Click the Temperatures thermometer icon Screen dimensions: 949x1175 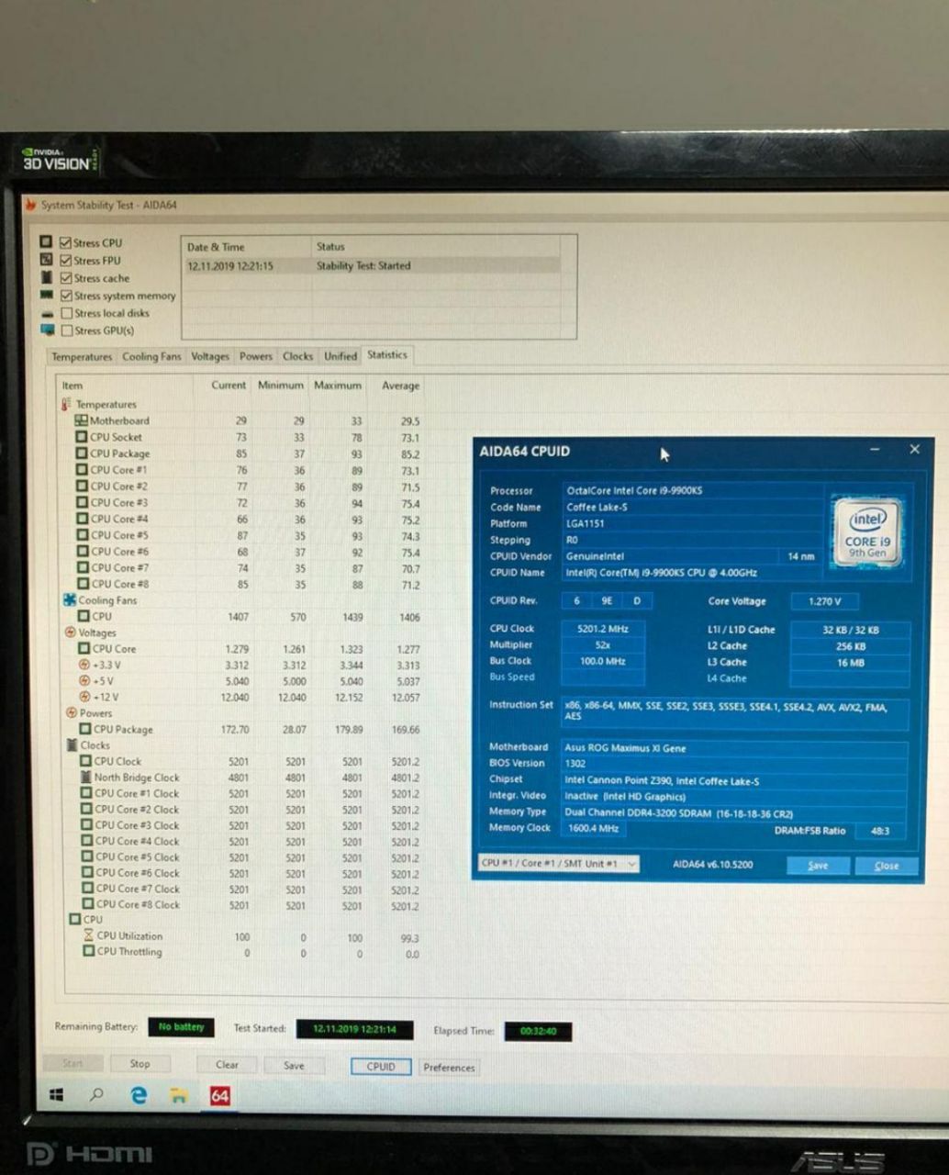point(66,404)
